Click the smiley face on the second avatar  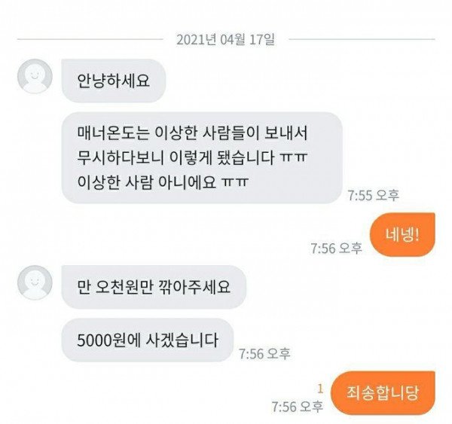tap(35, 282)
